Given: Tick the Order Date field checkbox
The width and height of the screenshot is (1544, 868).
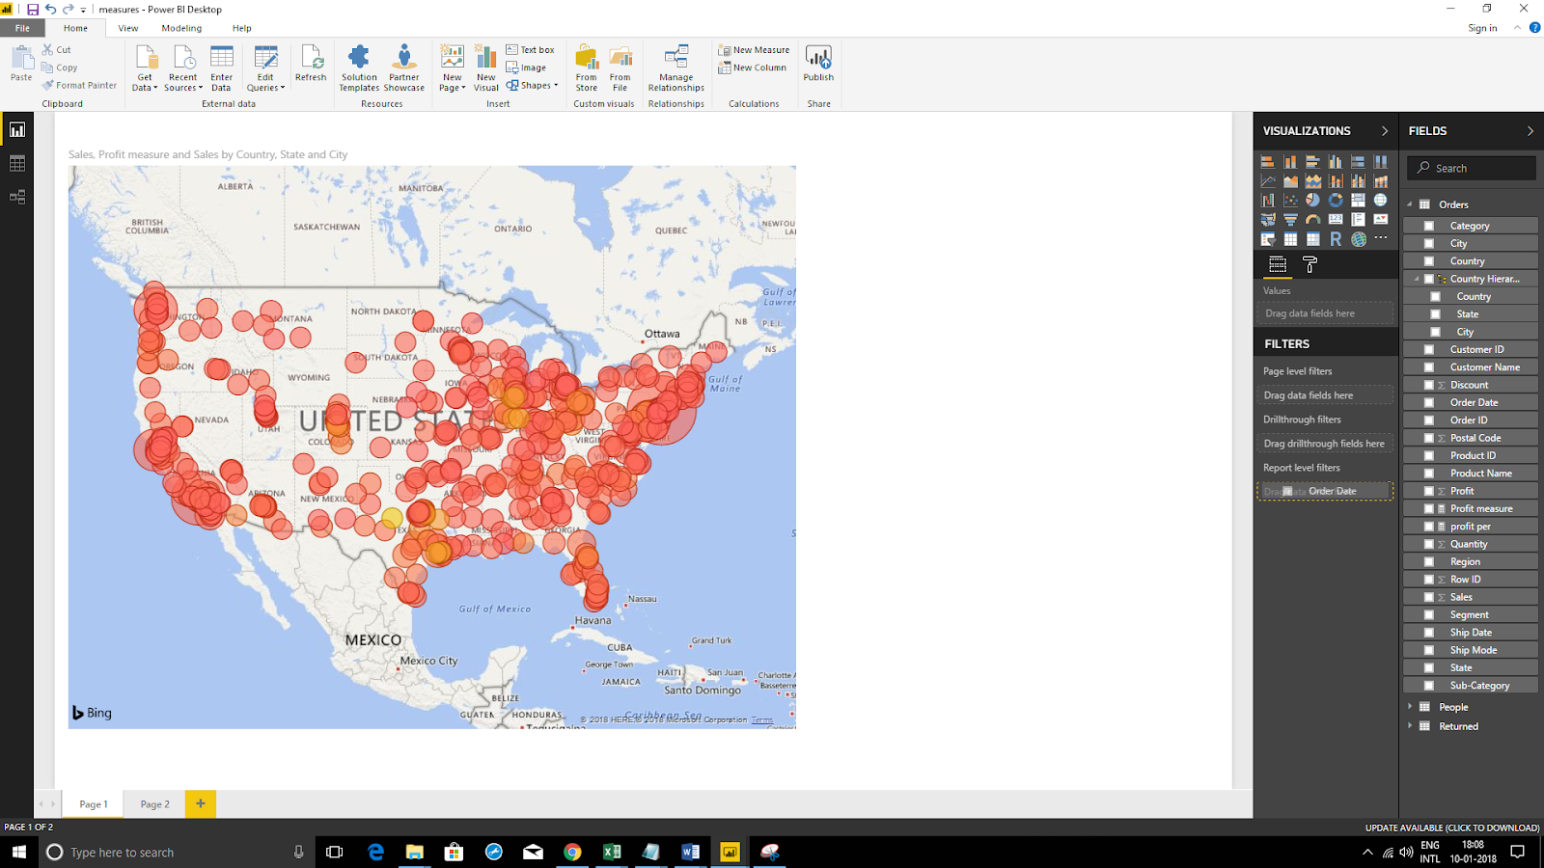Looking at the screenshot, I should [x=1429, y=402].
